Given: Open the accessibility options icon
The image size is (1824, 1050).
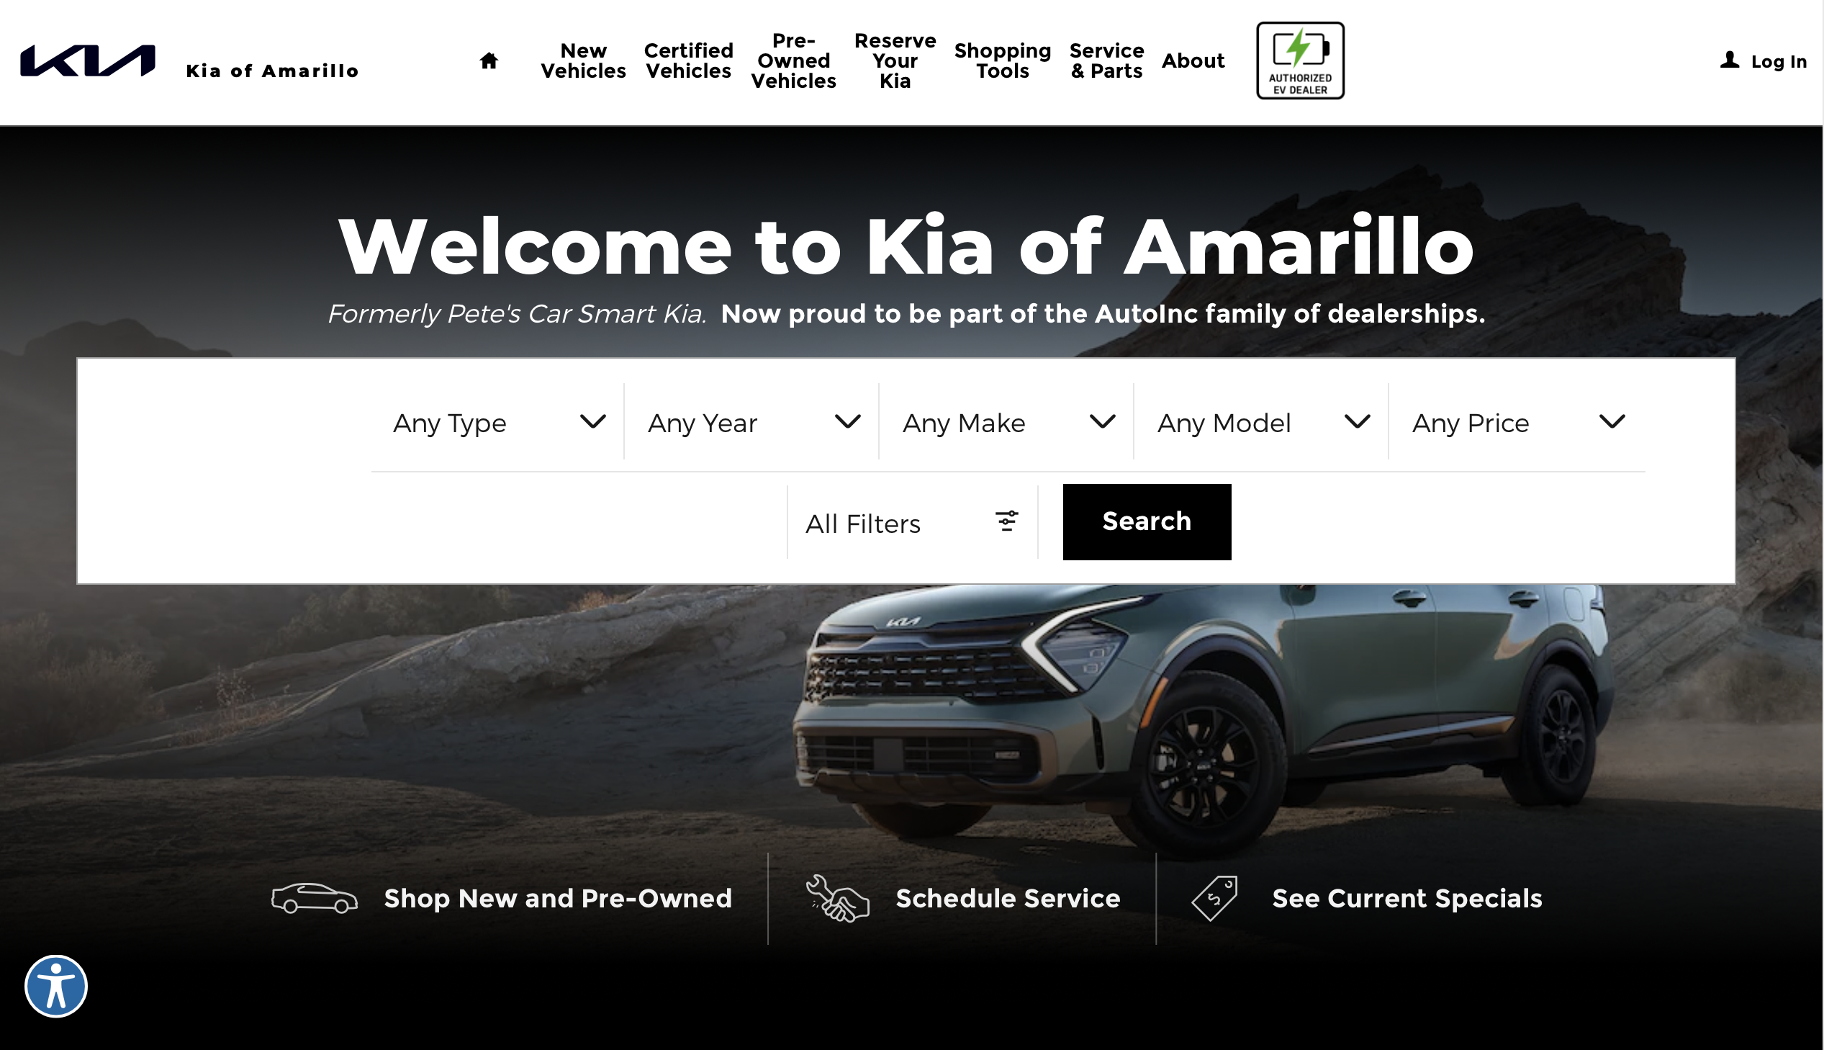Looking at the screenshot, I should coord(56,986).
